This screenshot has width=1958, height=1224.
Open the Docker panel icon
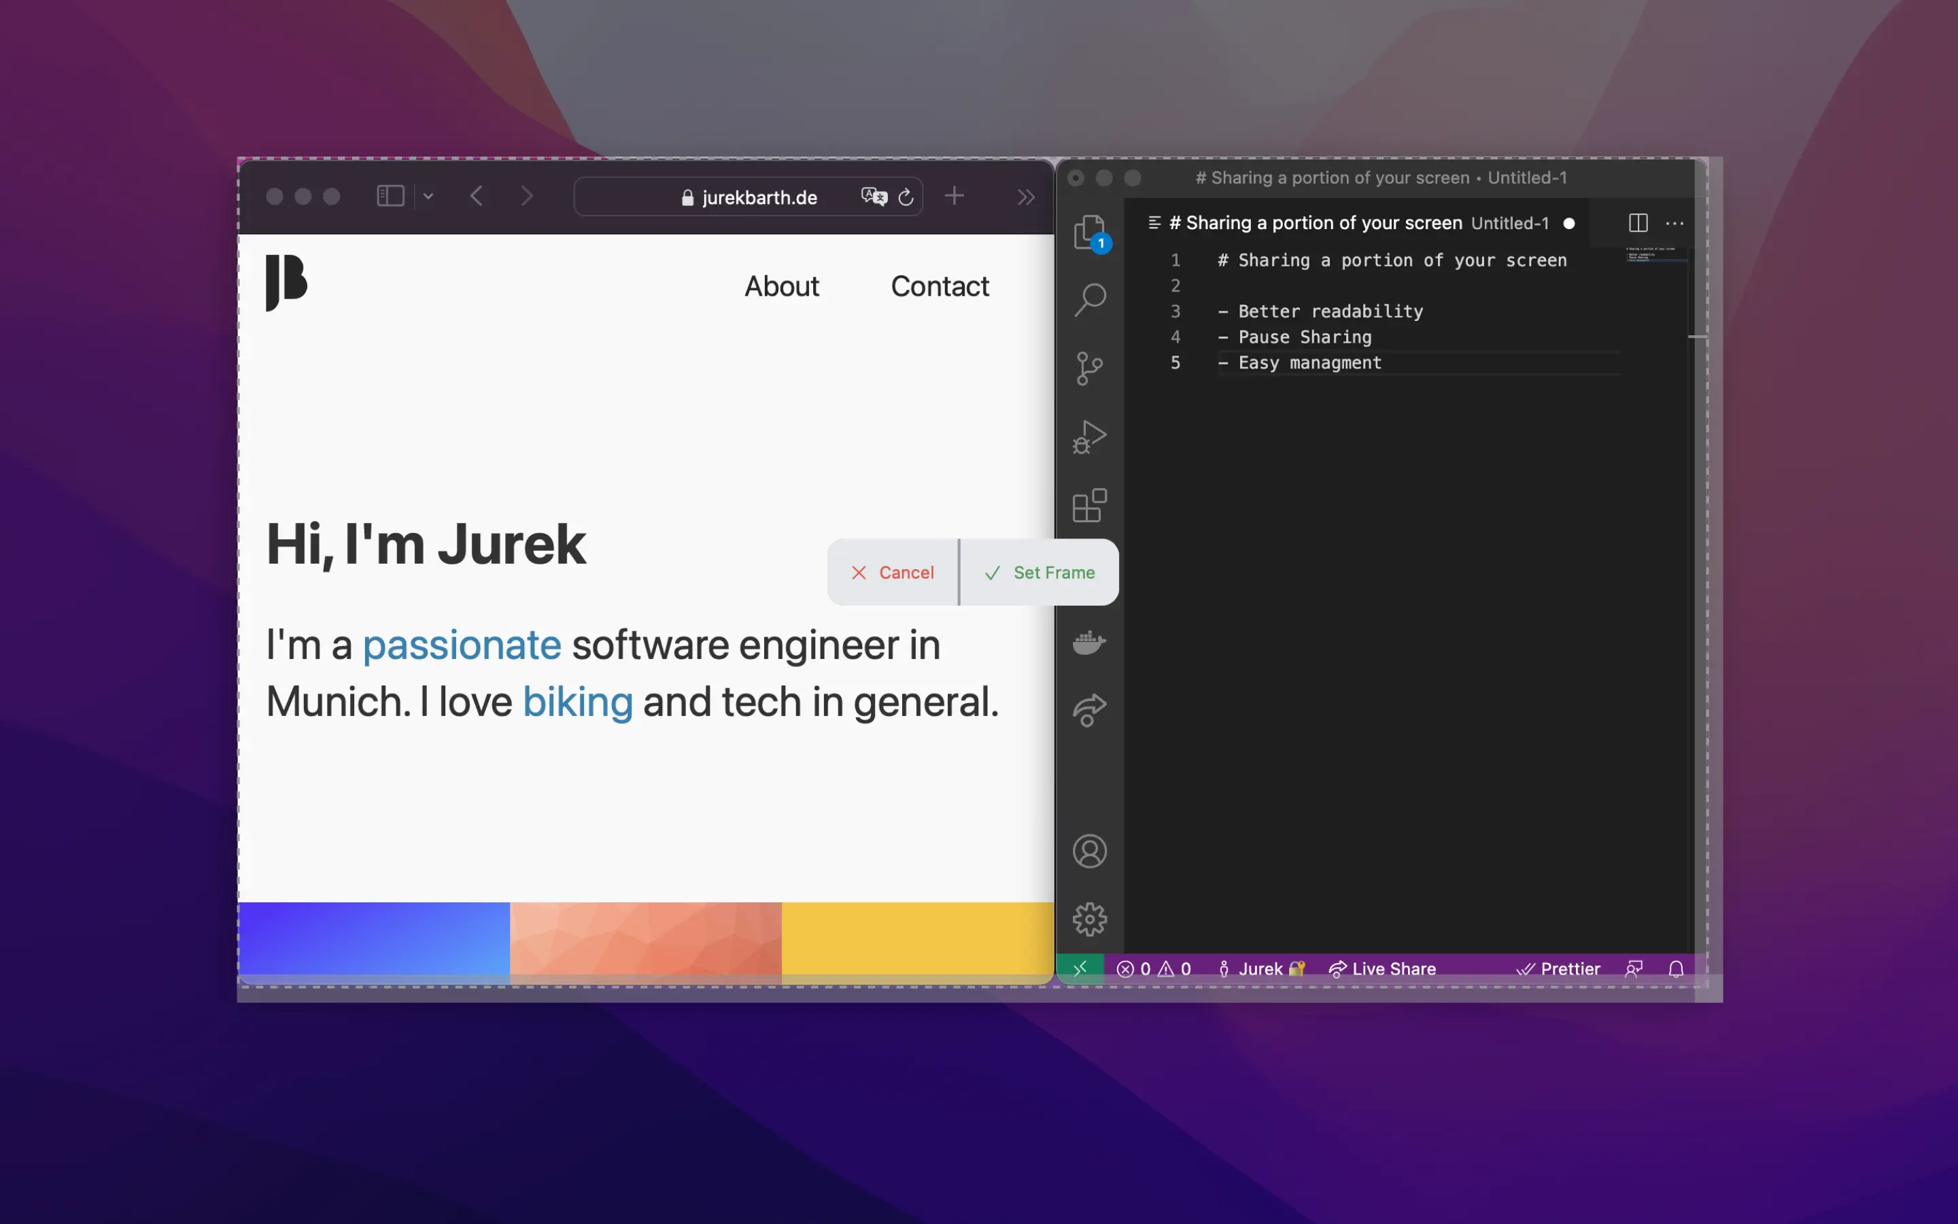pyautogui.click(x=1090, y=643)
